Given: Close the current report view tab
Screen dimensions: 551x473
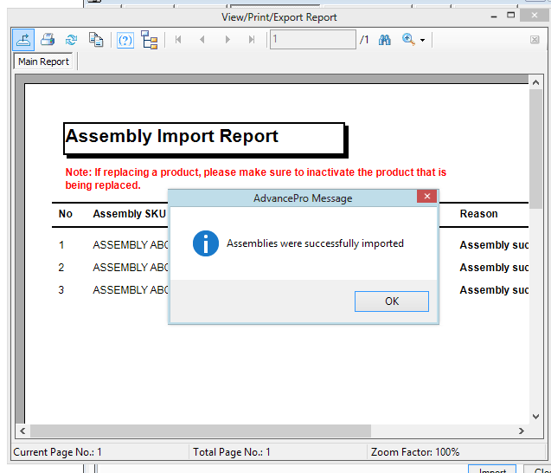Looking at the screenshot, I should pyautogui.click(x=535, y=40).
